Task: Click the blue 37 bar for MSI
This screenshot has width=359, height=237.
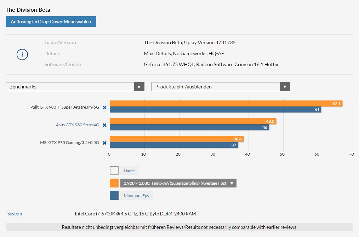Action: point(174,145)
